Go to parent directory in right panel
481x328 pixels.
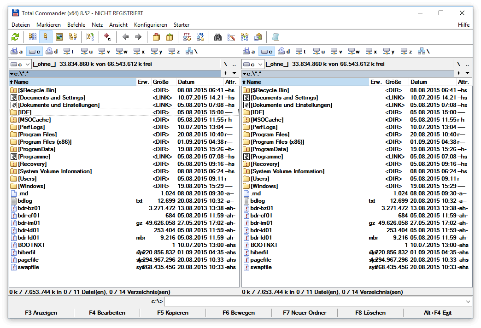tap(467, 64)
